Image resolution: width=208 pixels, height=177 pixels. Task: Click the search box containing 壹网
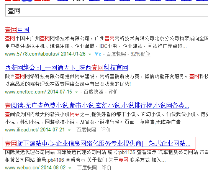[106, 10]
